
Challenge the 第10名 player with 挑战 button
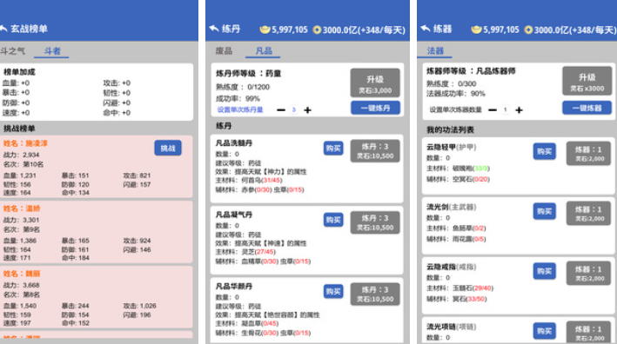168,148
